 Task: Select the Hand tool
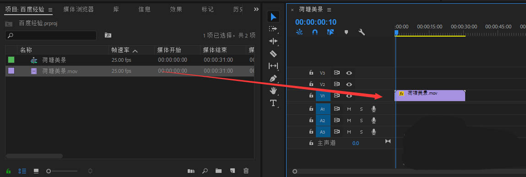(x=273, y=91)
